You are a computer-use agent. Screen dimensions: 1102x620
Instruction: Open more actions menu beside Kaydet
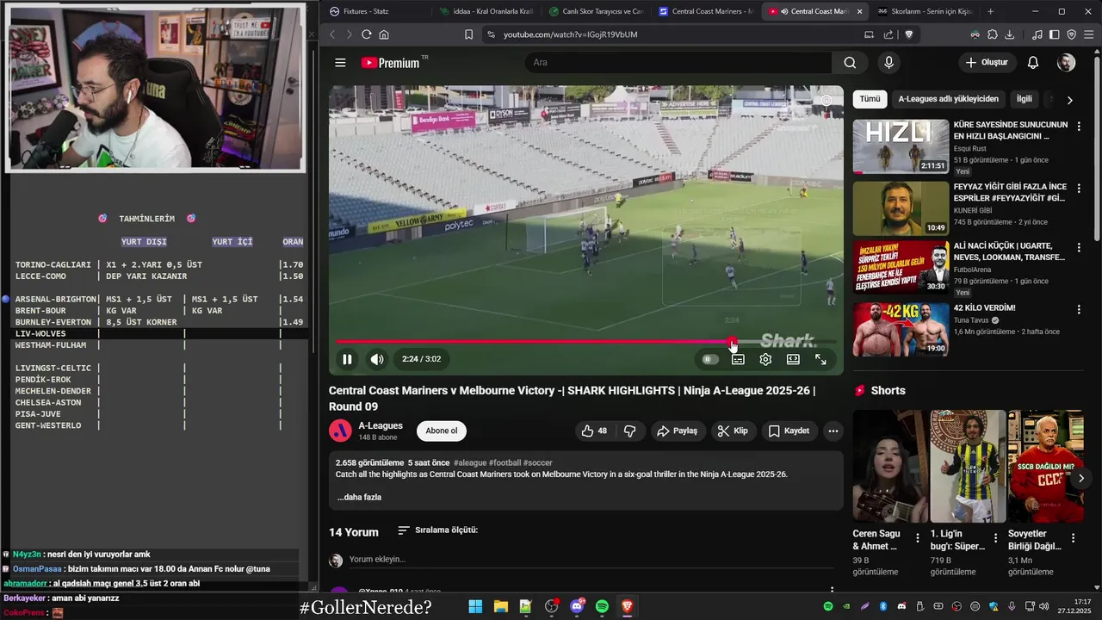833,431
